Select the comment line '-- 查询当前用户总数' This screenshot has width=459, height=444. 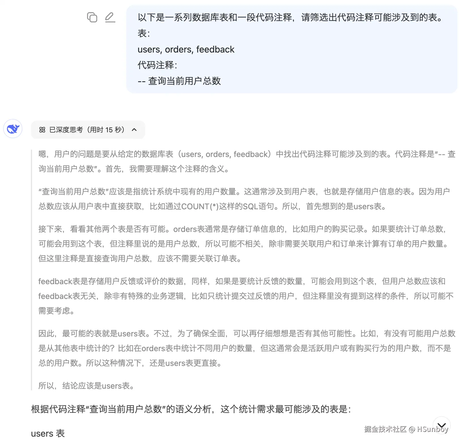pos(179,81)
